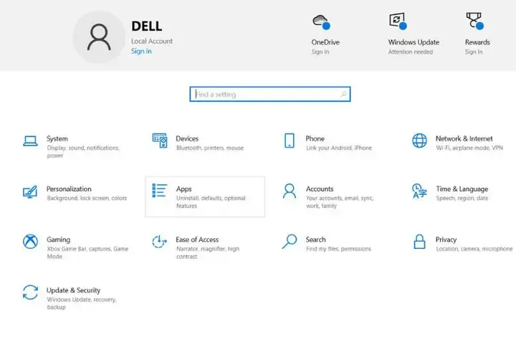Select the Accounts person icon
The height and width of the screenshot is (344, 516).
(290, 191)
